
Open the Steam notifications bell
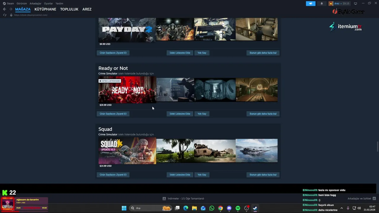(322, 4)
